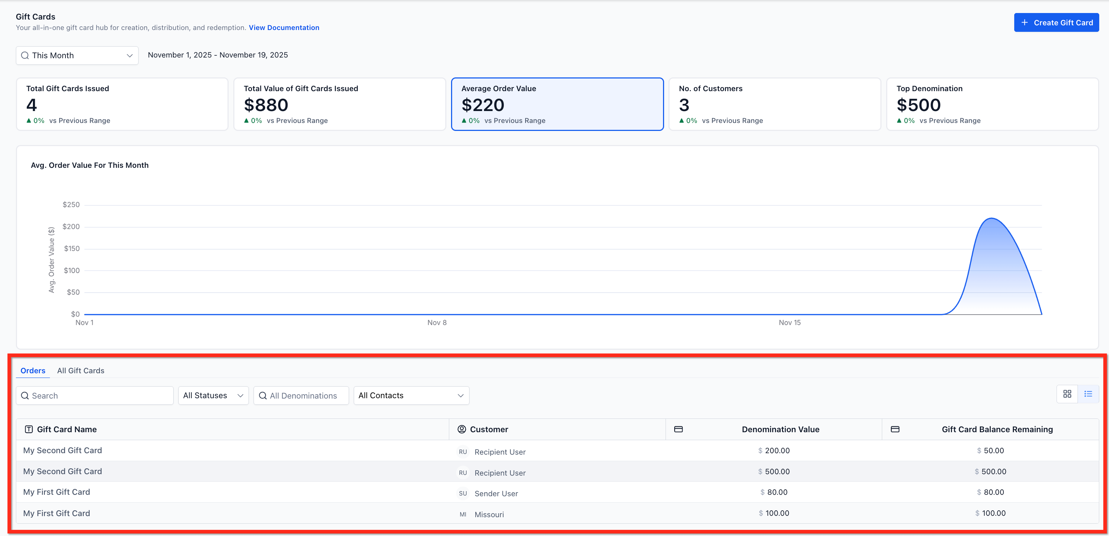Click the Gift Card Name column icon
This screenshot has height=536, width=1109.
click(x=29, y=429)
